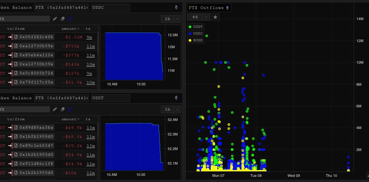Click contract icon beside 0x89c1e60347
This screenshot has height=182, width=369.
click(x=16, y=145)
